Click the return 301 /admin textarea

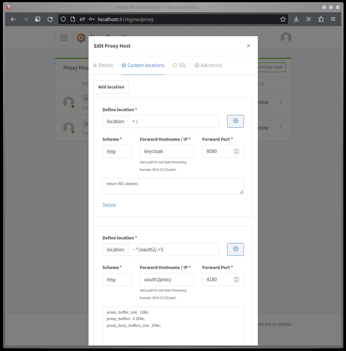[x=173, y=186]
